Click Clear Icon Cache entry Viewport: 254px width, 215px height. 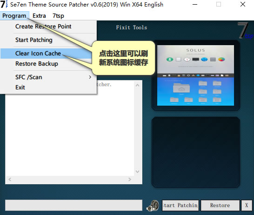(x=46, y=54)
